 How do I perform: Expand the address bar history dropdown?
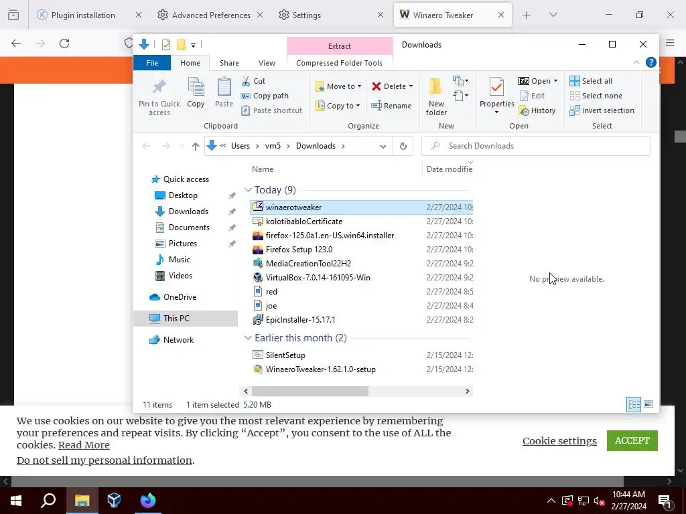(383, 146)
